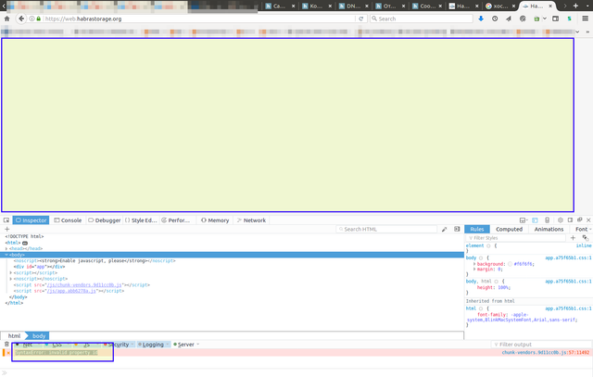The image size is (593, 377).
Task: Click the browser Home icon
Action: 6,19
